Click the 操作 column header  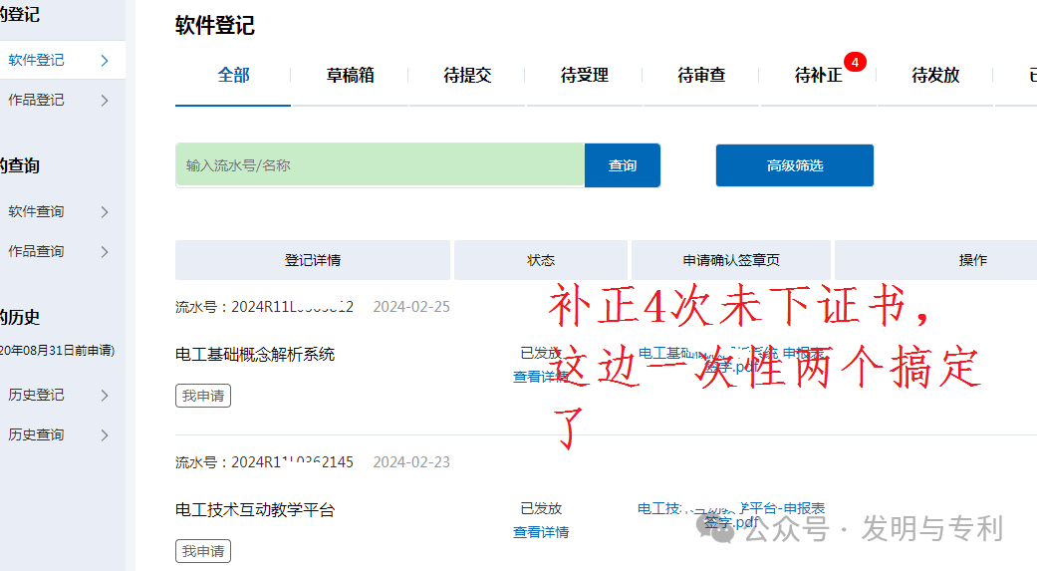[x=973, y=260]
